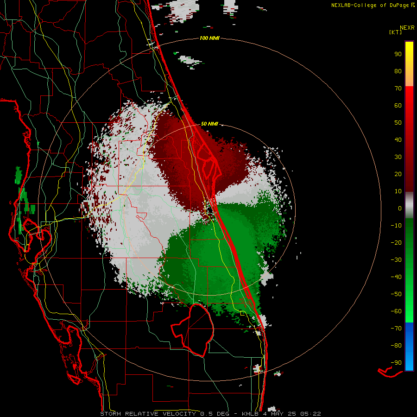Image resolution: width=417 pixels, height=417 pixels.
Task: Click the 50 value on velocity scale
Action: 398,123
